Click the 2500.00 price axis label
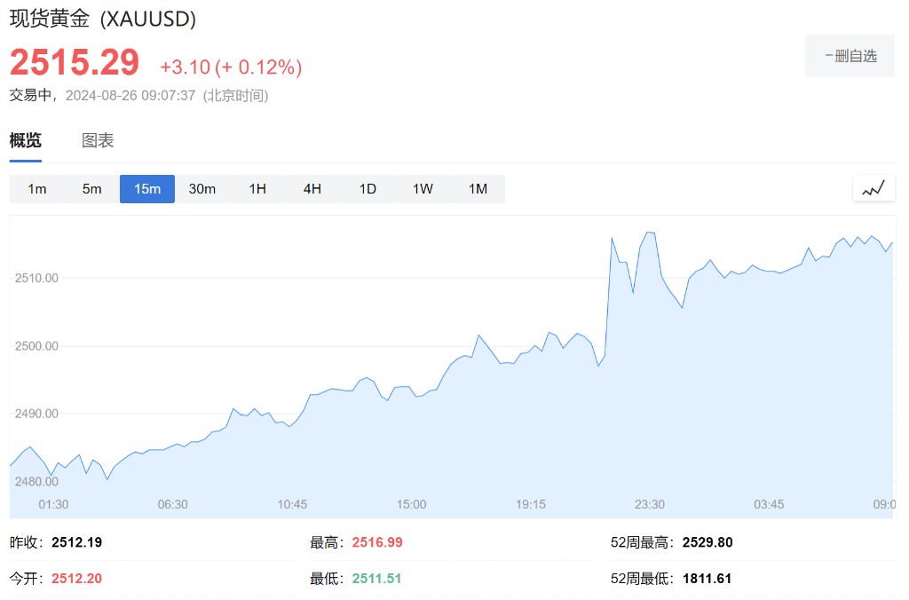 coord(36,346)
